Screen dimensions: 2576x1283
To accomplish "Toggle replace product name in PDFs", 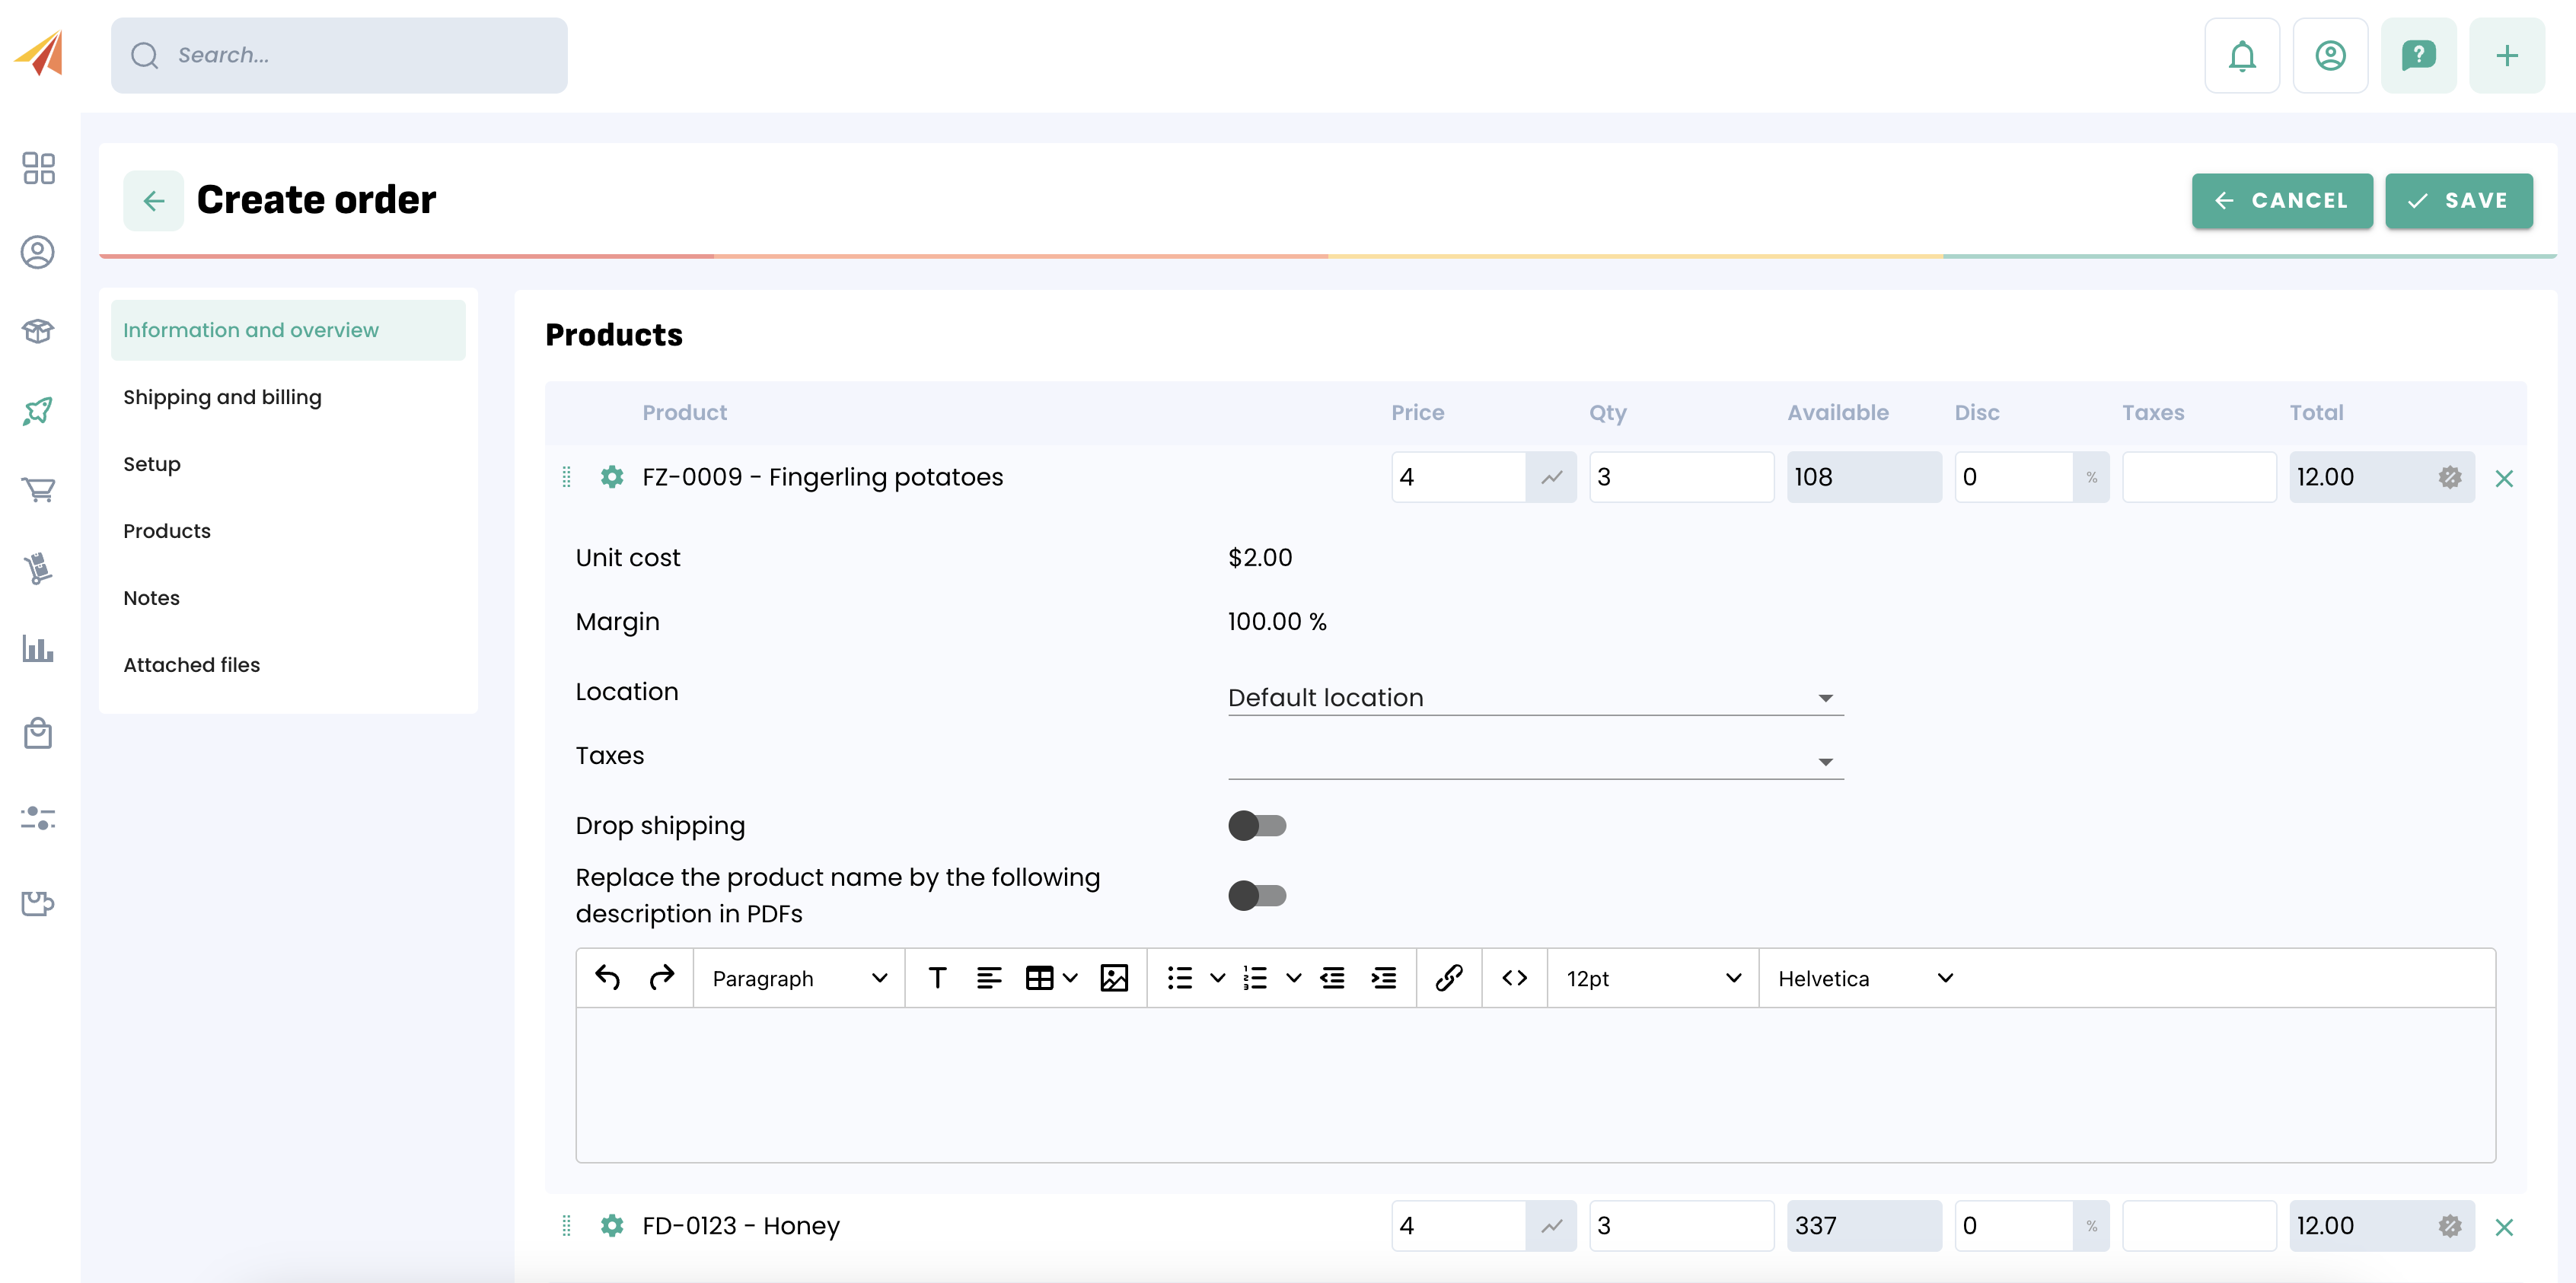I will point(1256,895).
